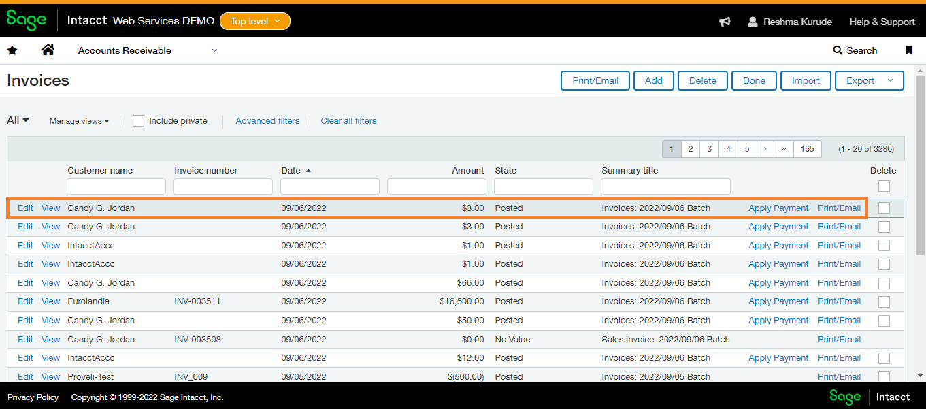This screenshot has width=926, height=409.
Task: Click the search magnifier icon
Action: click(x=838, y=50)
